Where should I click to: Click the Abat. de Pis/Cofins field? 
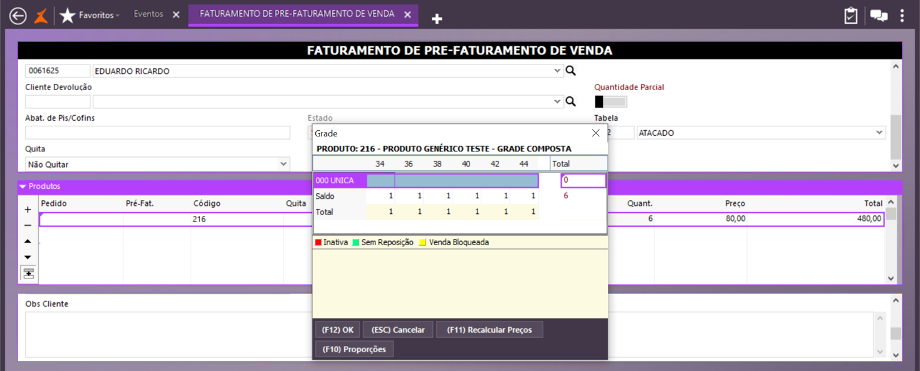[x=157, y=133]
